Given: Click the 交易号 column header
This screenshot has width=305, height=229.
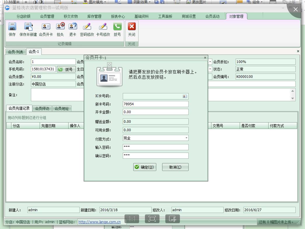Looking at the screenshot, I should 225,126.
